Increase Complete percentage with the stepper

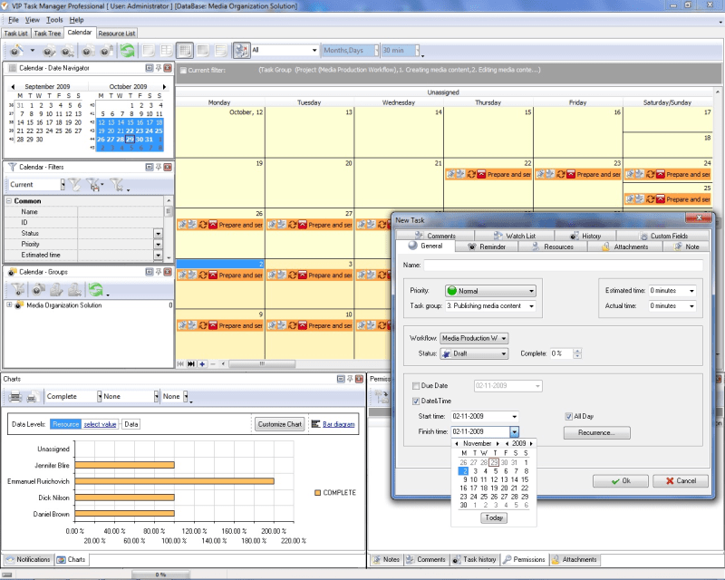(x=577, y=351)
